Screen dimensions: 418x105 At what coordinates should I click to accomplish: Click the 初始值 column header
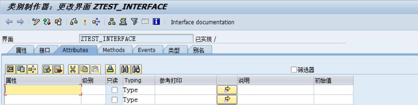334,81
